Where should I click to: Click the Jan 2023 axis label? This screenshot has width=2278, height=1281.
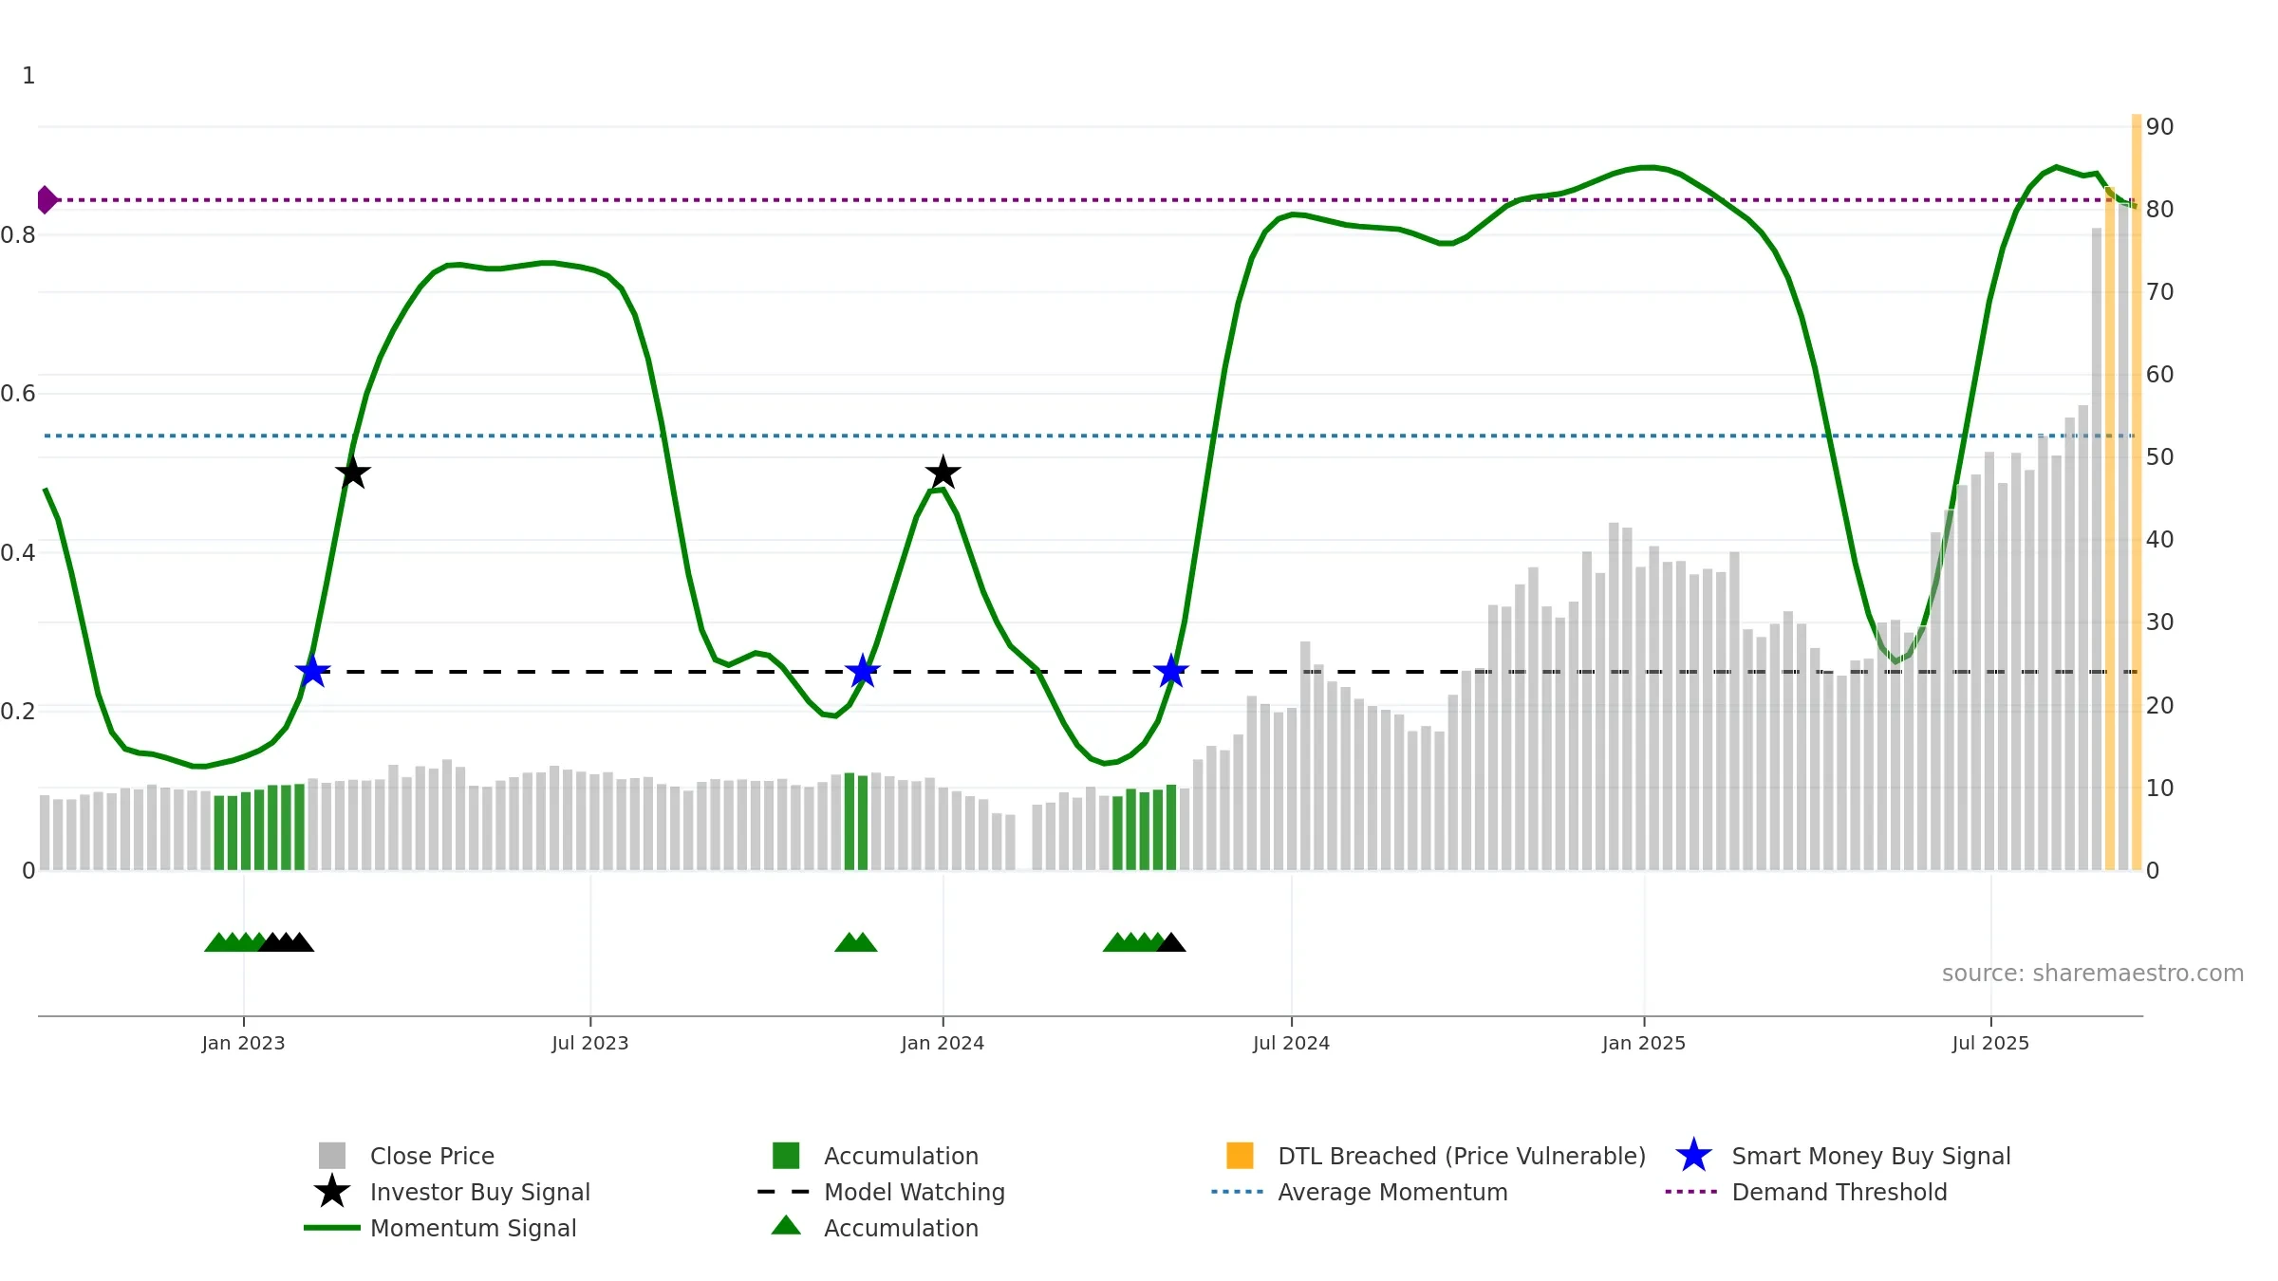click(243, 1043)
